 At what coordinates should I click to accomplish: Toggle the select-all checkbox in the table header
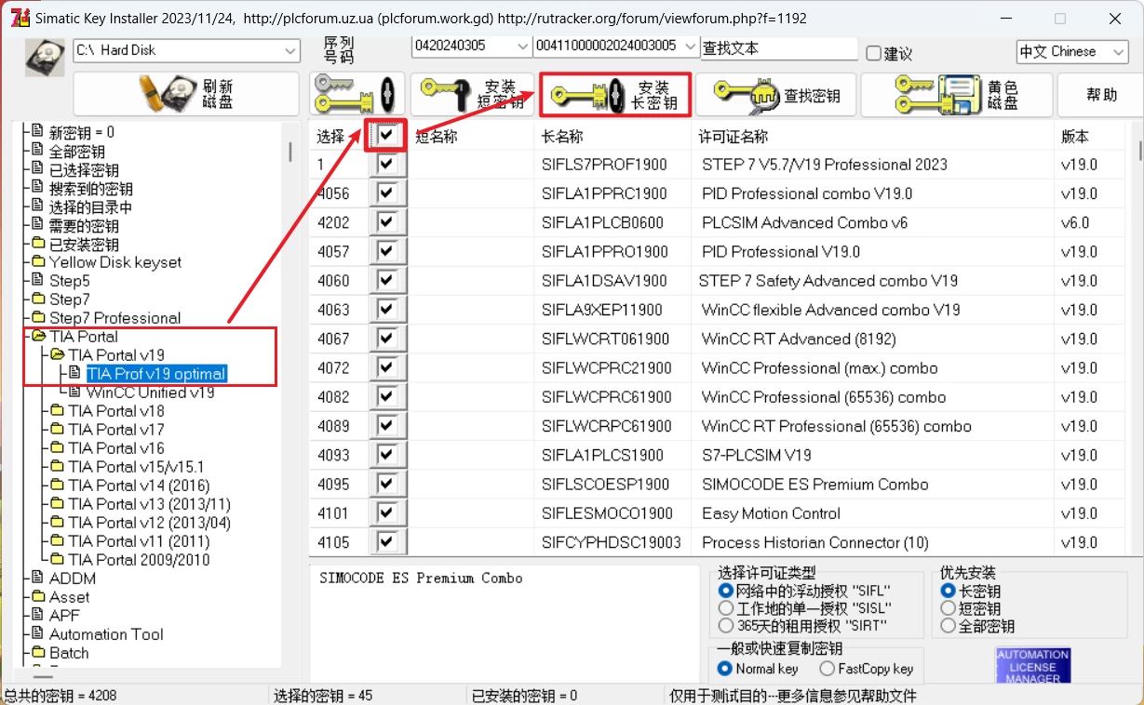[x=387, y=136]
